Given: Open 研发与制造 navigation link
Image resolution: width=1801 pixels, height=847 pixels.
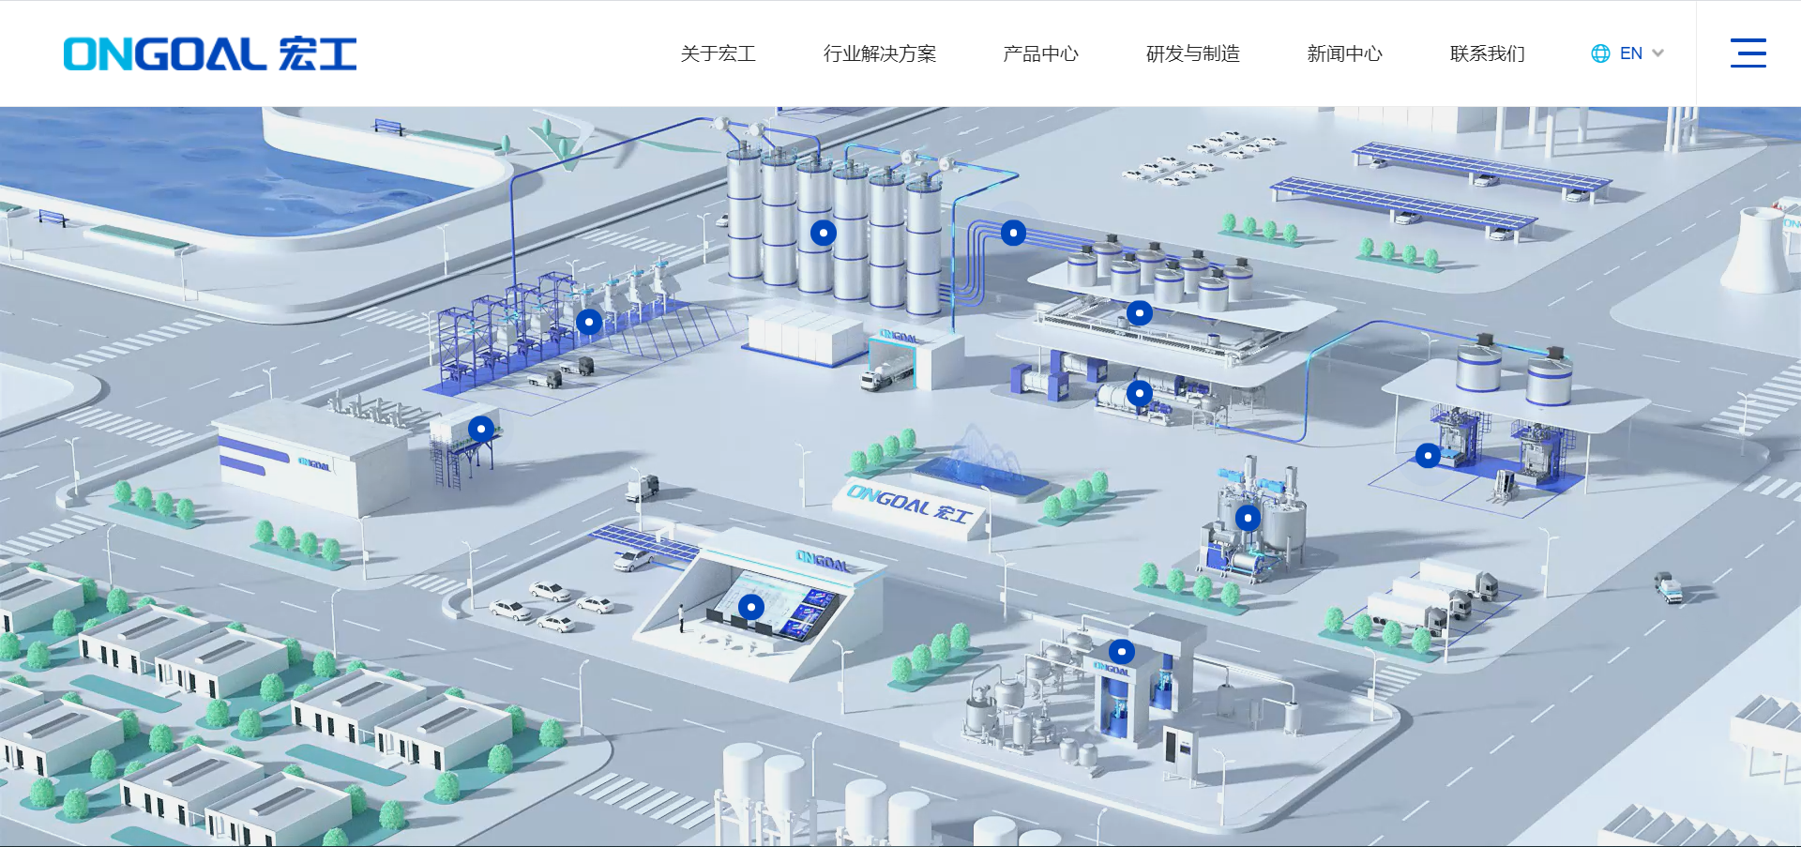Looking at the screenshot, I should pyautogui.click(x=1192, y=53).
